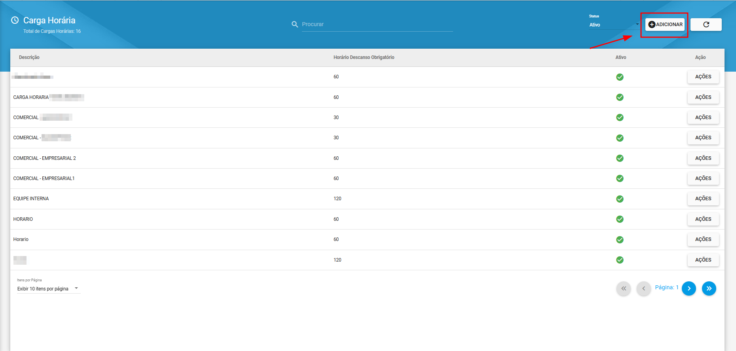Click the Procurar search field
Screen dimensions: 736x351
click(x=377, y=25)
